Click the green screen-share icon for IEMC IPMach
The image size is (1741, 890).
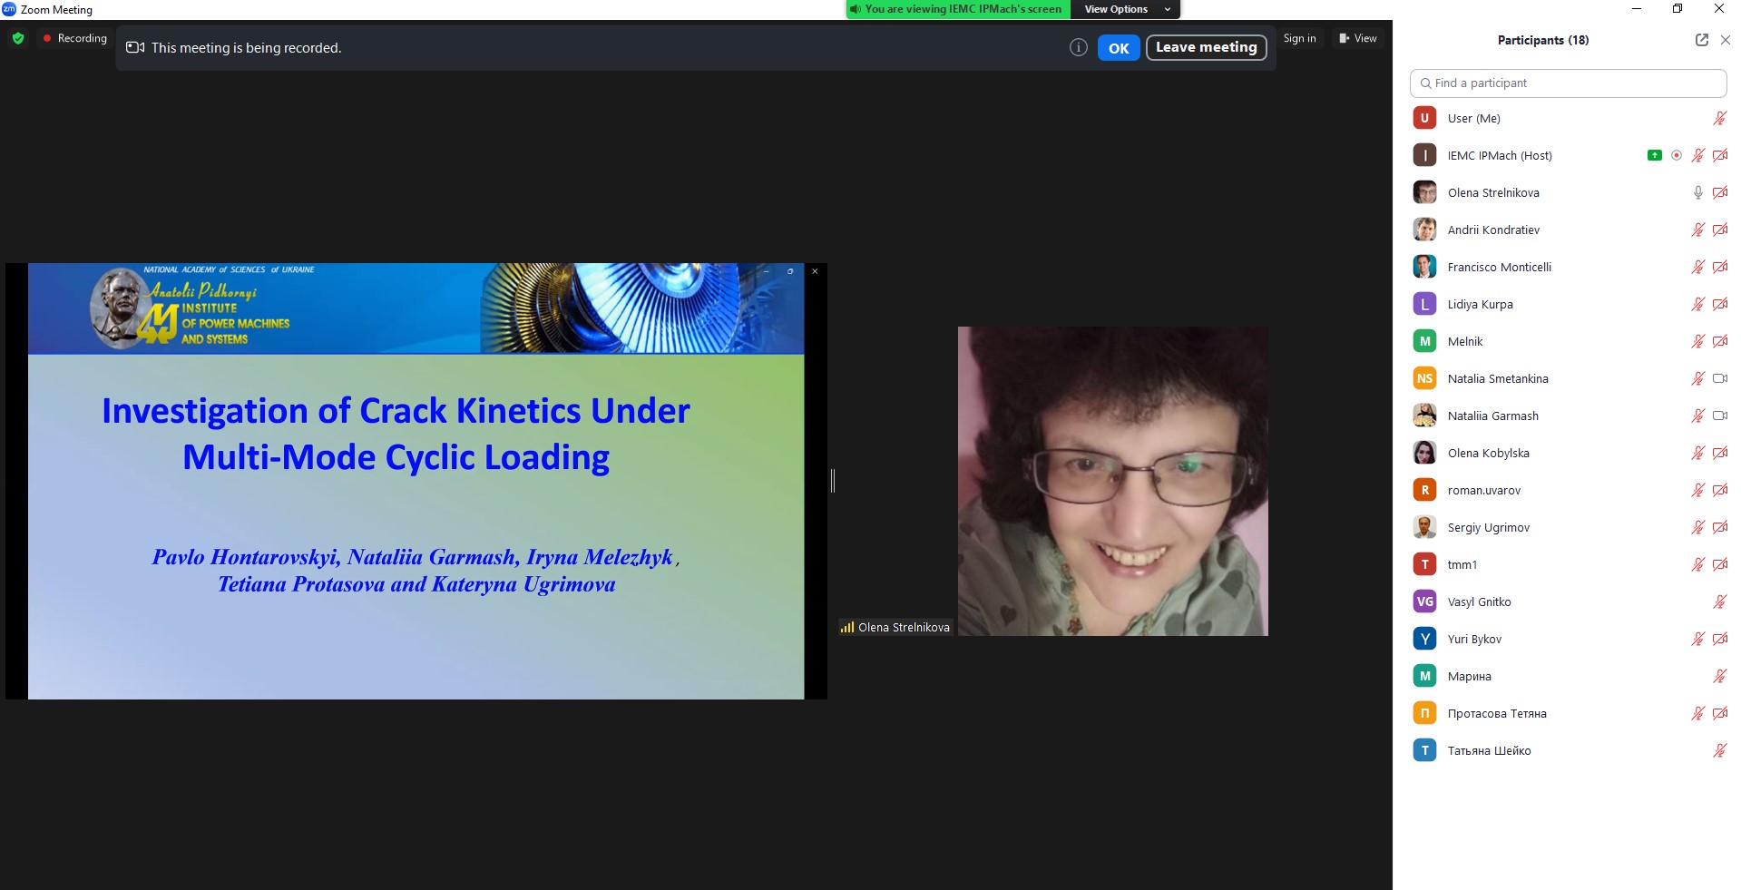point(1654,155)
